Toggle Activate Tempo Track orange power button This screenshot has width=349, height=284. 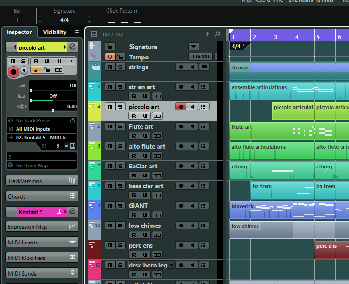(x=110, y=57)
